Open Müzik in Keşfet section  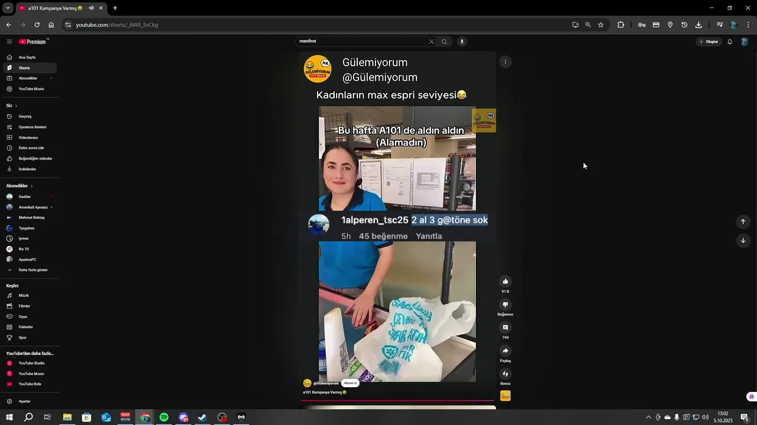[x=28, y=296]
